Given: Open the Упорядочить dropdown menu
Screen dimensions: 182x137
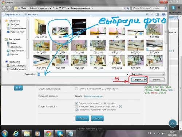Looking at the screenshot, I should click(12, 14).
